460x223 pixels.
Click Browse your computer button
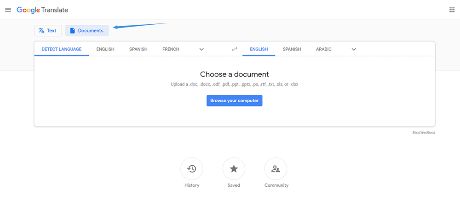point(234,100)
